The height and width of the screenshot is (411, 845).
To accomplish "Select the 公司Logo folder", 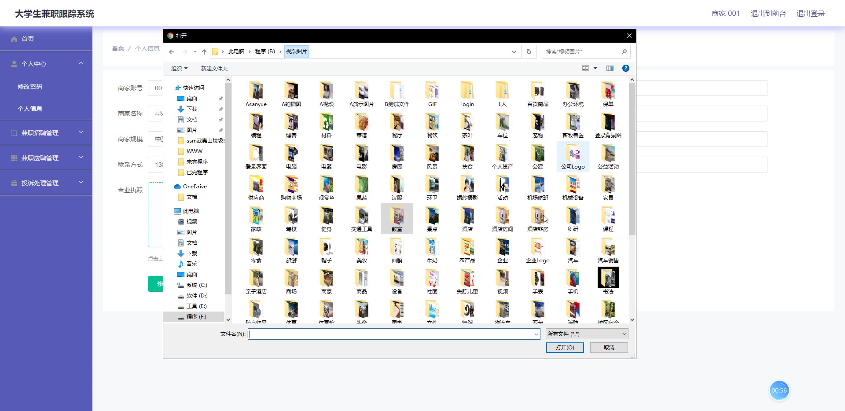I will [573, 157].
